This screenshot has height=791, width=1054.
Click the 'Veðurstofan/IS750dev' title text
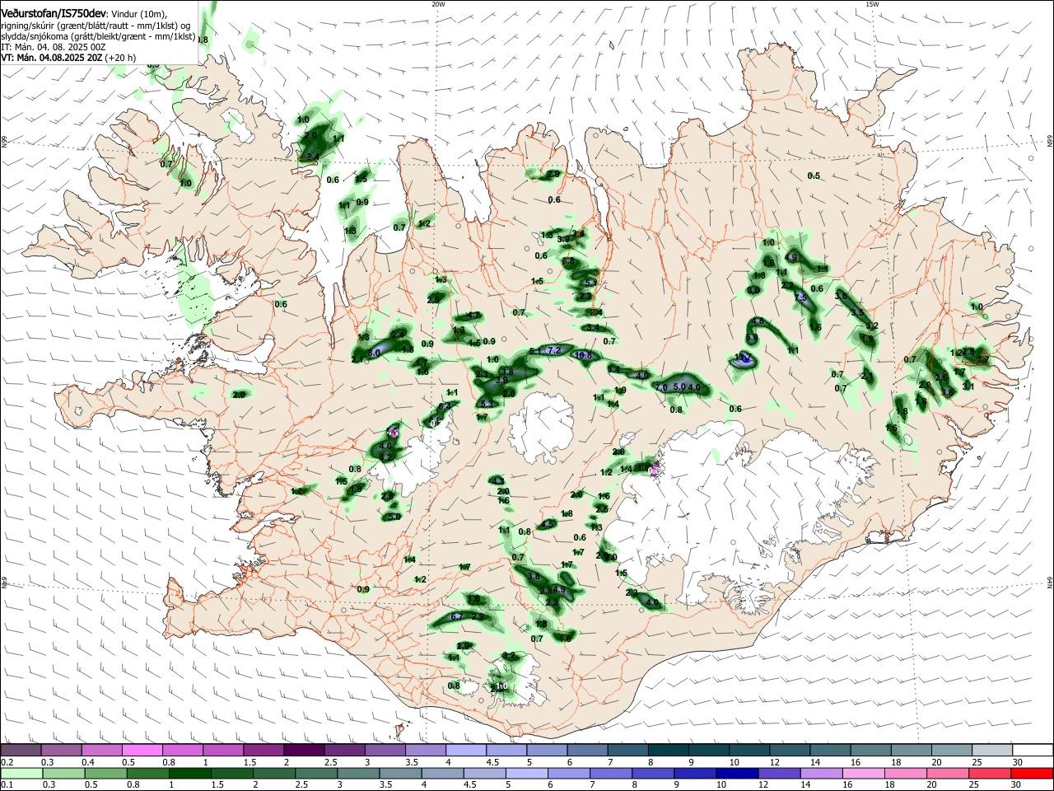54,13
